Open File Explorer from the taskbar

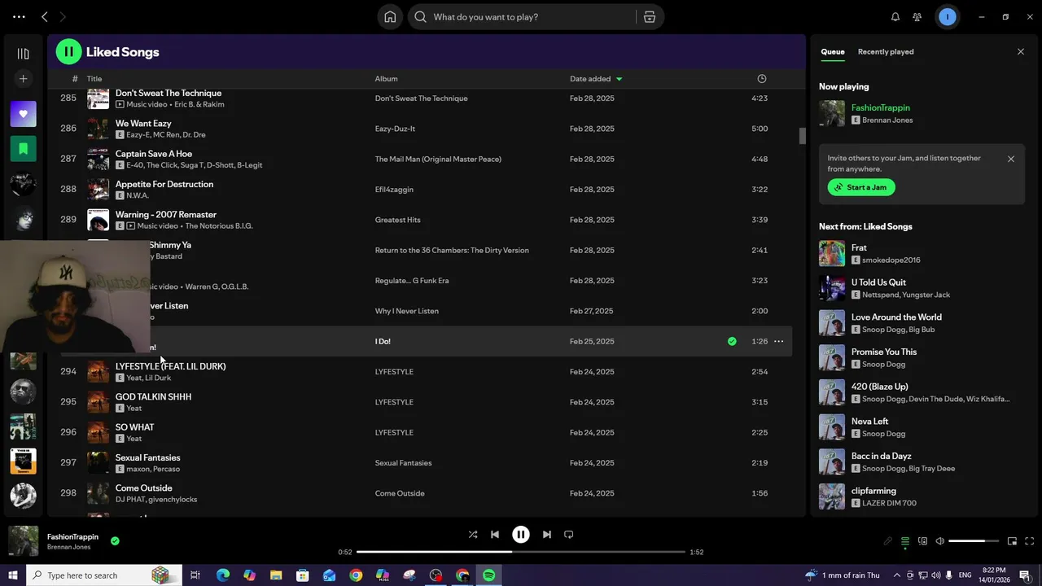[x=276, y=575]
